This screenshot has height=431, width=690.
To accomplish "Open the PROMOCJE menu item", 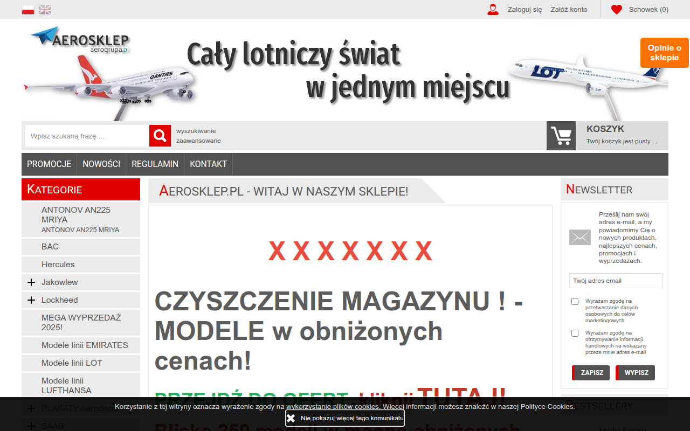I will (49, 164).
